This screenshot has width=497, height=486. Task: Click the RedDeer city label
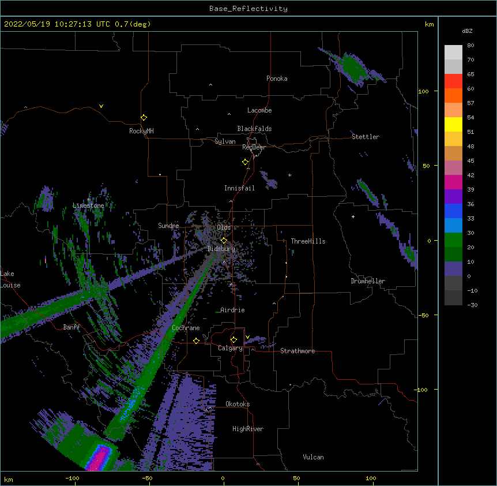(x=254, y=147)
